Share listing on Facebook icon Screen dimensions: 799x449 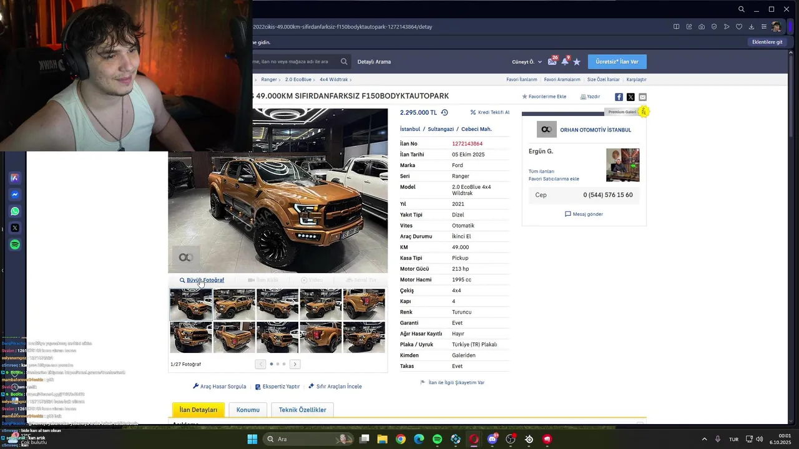coord(619,97)
